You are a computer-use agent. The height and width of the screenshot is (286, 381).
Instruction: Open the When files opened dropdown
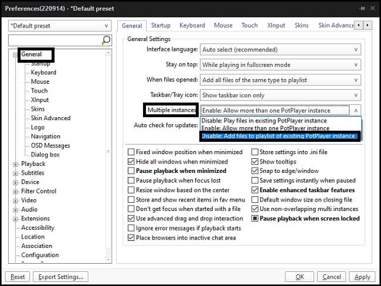click(280, 80)
